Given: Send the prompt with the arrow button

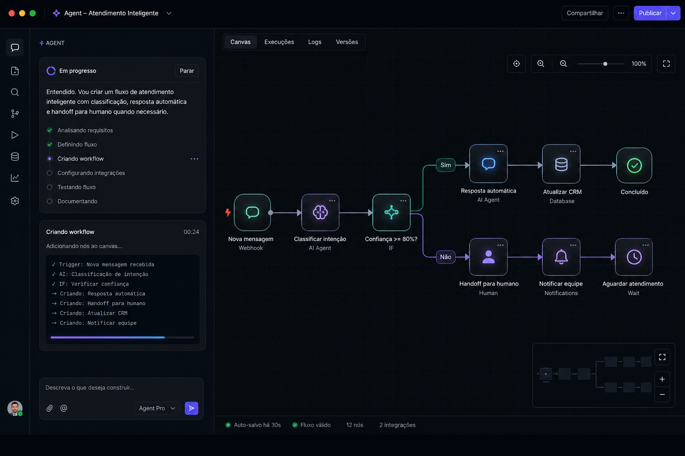Looking at the screenshot, I should [x=191, y=408].
